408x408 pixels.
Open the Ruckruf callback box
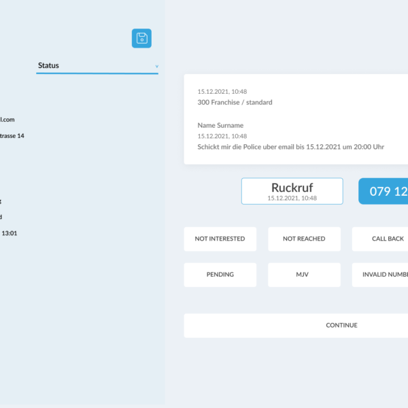tap(292, 188)
